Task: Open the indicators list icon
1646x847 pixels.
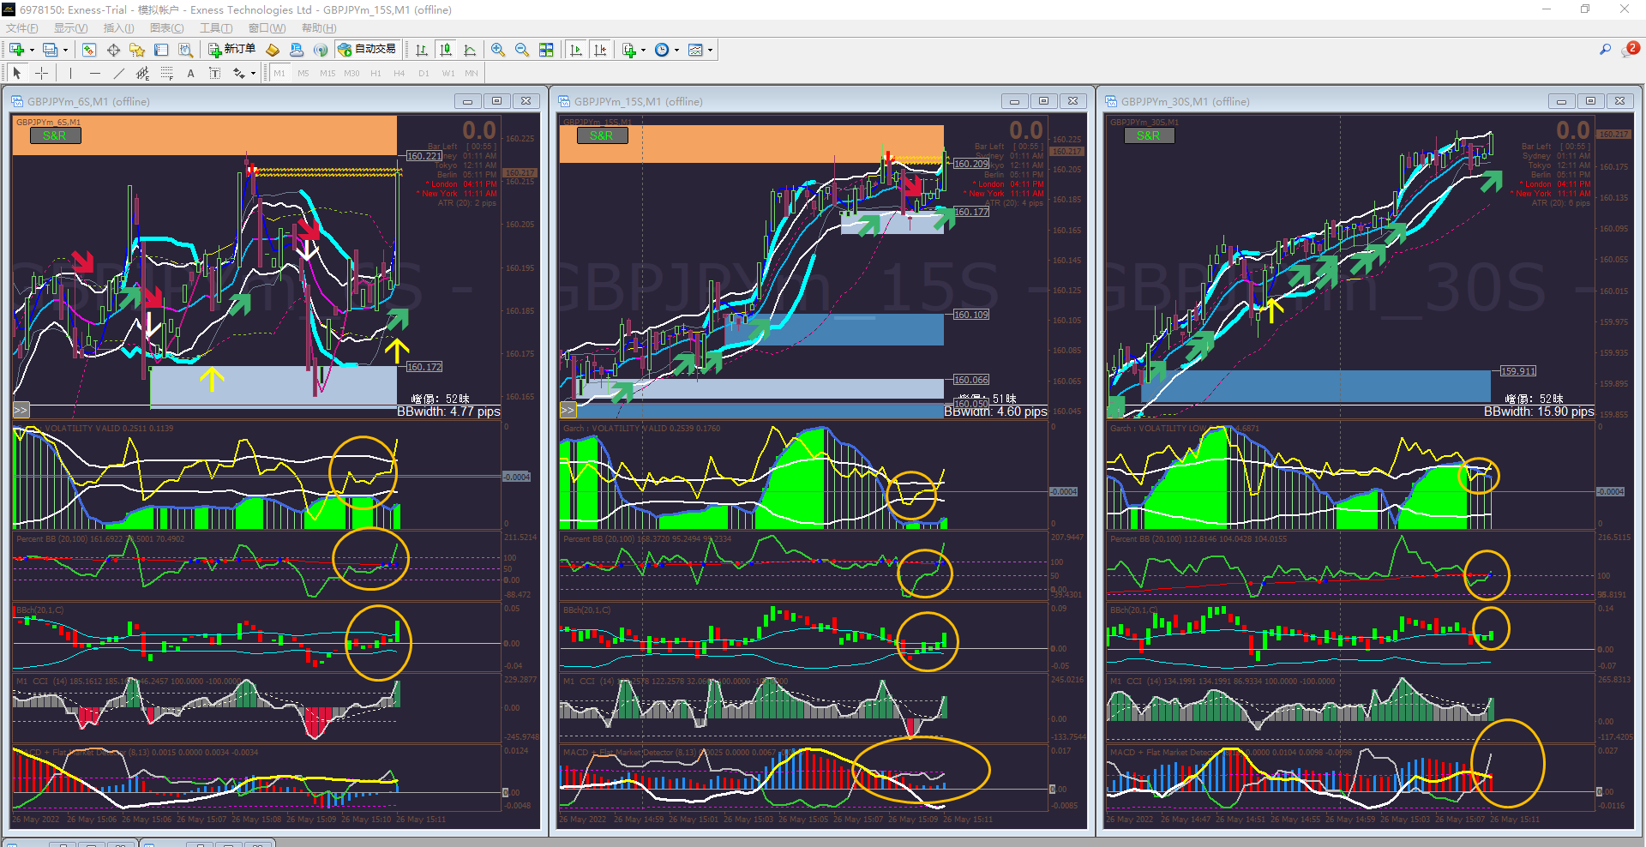Action: pos(629,50)
